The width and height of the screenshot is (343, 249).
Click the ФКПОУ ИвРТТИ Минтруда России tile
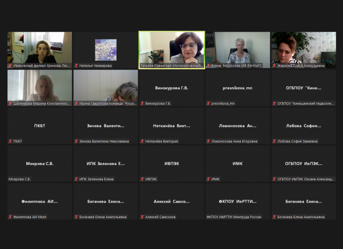coord(238,201)
